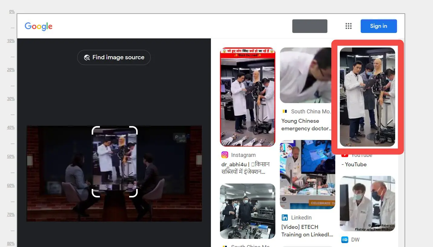The width and height of the screenshot is (433, 247).
Task: Click the South China Mo. label above the doctor title
Action: point(311,112)
